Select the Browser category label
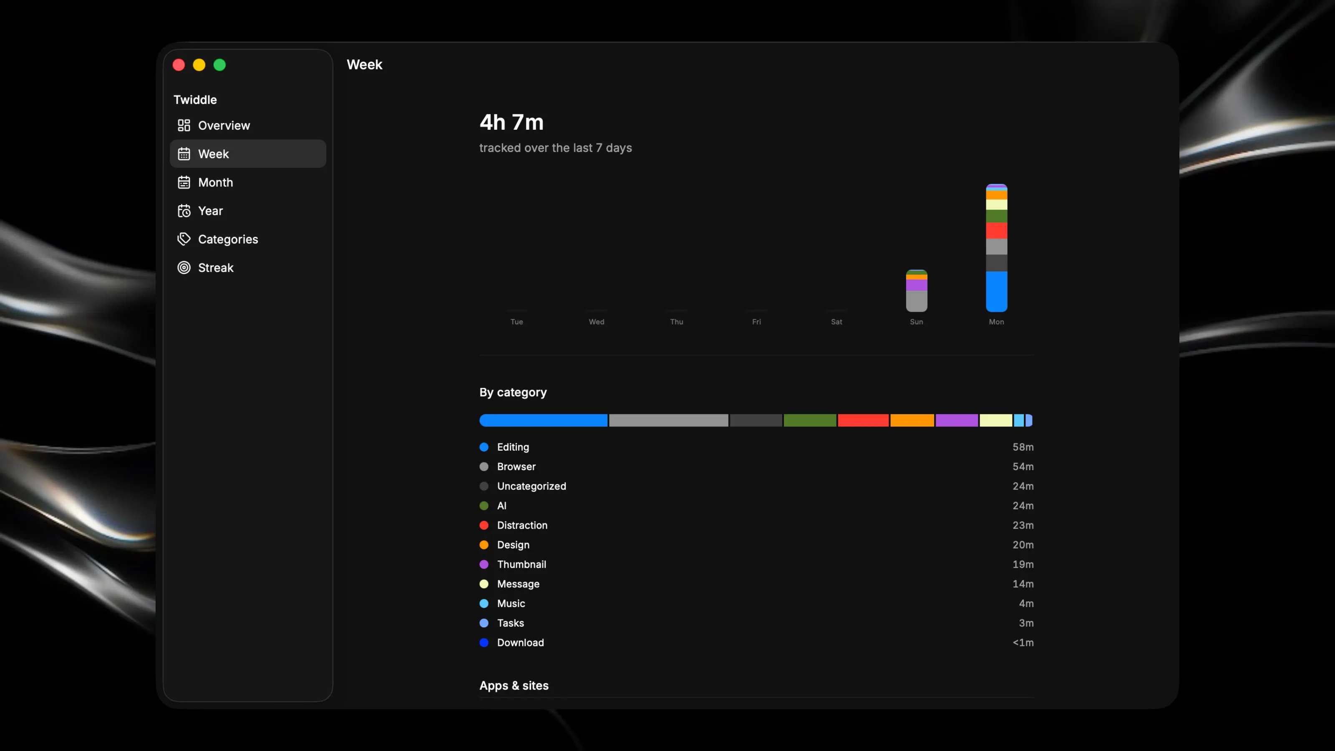 pos(516,466)
